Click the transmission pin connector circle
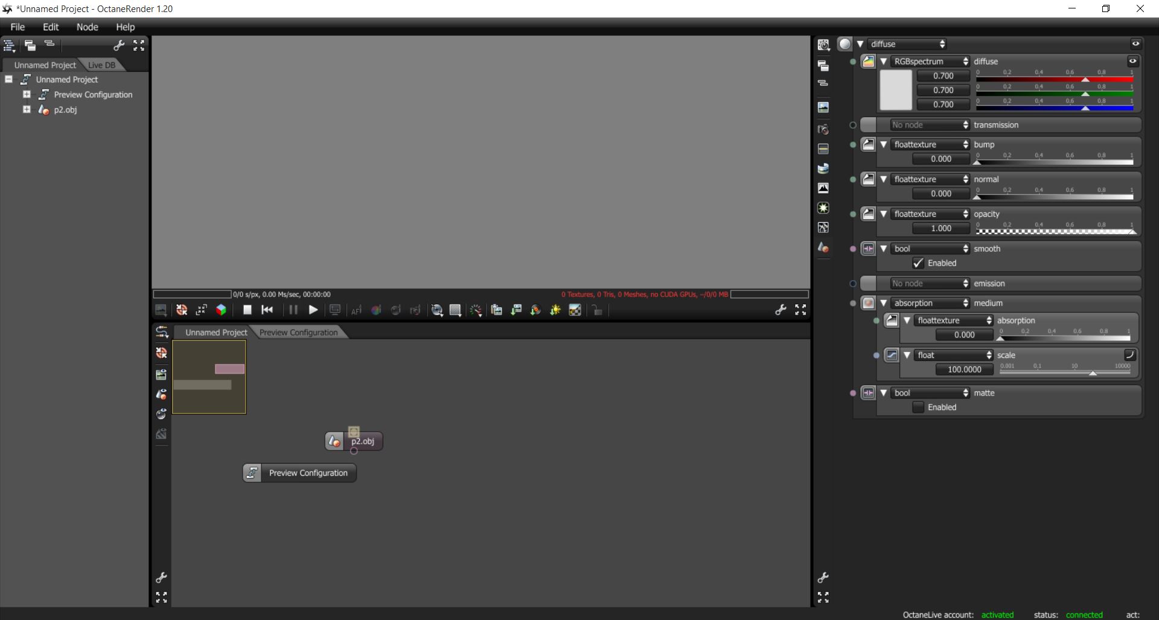Image resolution: width=1159 pixels, height=620 pixels. coord(852,126)
